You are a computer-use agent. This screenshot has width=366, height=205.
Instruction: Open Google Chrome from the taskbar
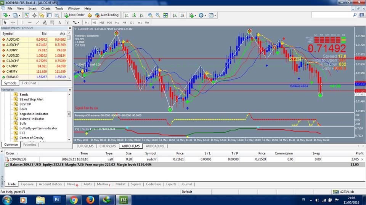[73, 199]
